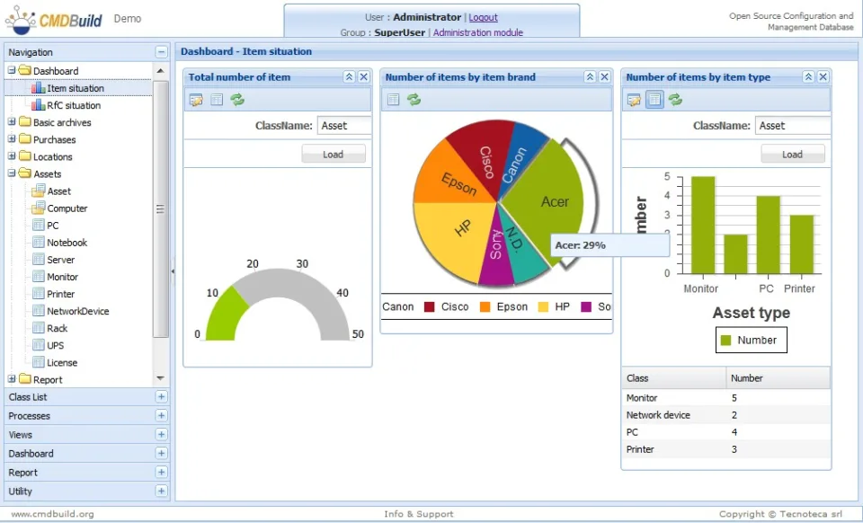The image size is (863, 523).
Task: Refresh the Number of items by item brand chart
Action: 414,100
